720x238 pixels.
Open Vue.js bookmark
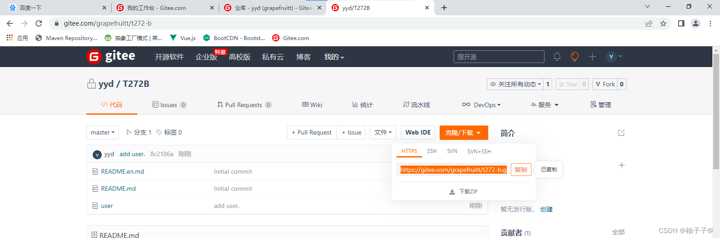click(x=183, y=38)
